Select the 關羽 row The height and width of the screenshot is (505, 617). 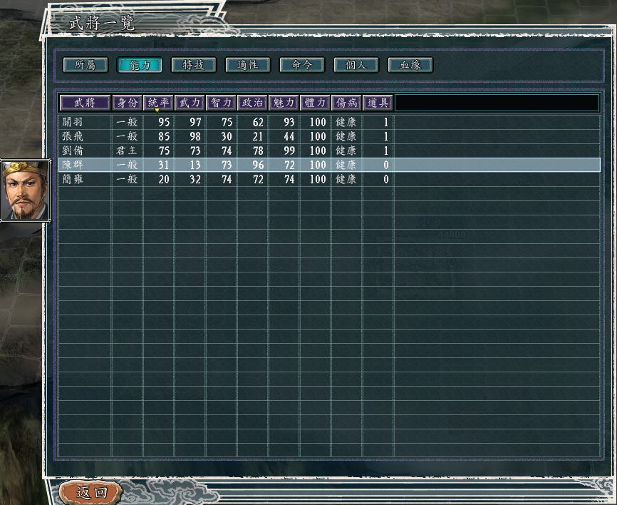pyautogui.click(x=329, y=122)
